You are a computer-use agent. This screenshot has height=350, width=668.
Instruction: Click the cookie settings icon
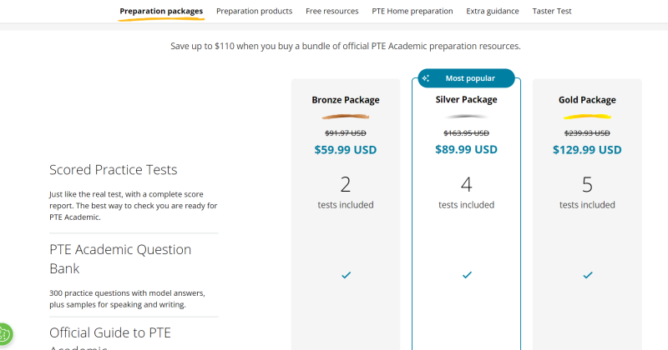(x=3, y=335)
